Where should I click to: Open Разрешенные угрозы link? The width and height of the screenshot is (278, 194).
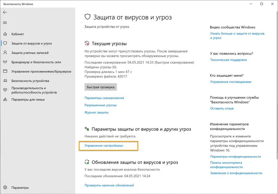coord(101,105)
